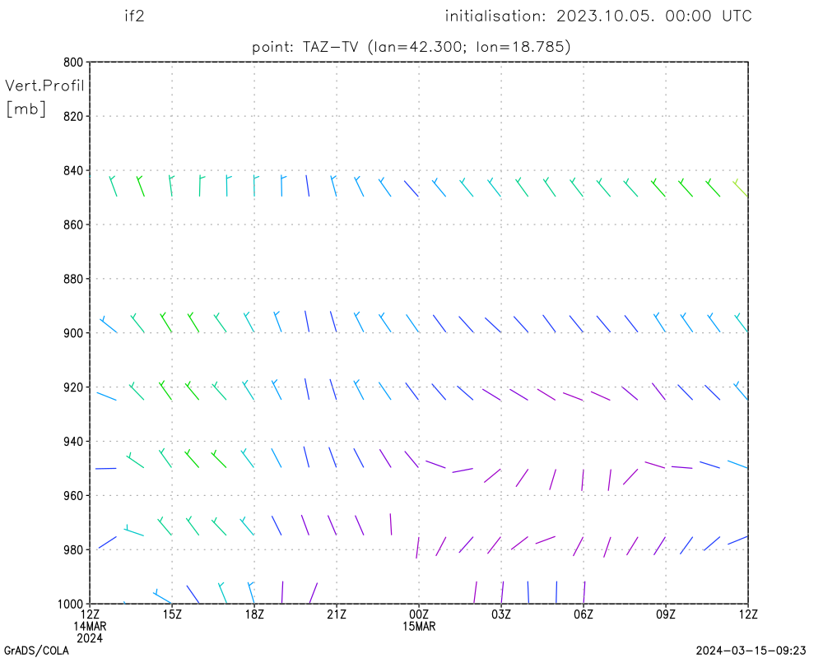823x658 pixels.
Task: Click the 03Z time axis label
Action: [501, 614]
